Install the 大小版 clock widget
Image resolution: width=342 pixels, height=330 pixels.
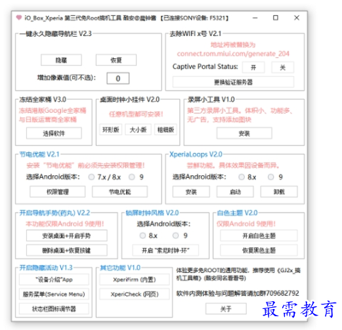pos(138,130)
